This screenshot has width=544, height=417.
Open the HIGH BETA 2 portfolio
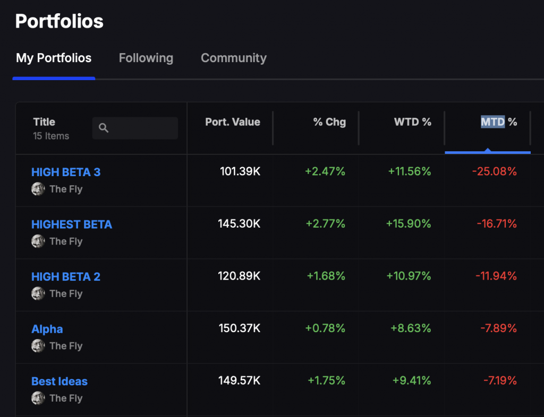tap(66, 276)
